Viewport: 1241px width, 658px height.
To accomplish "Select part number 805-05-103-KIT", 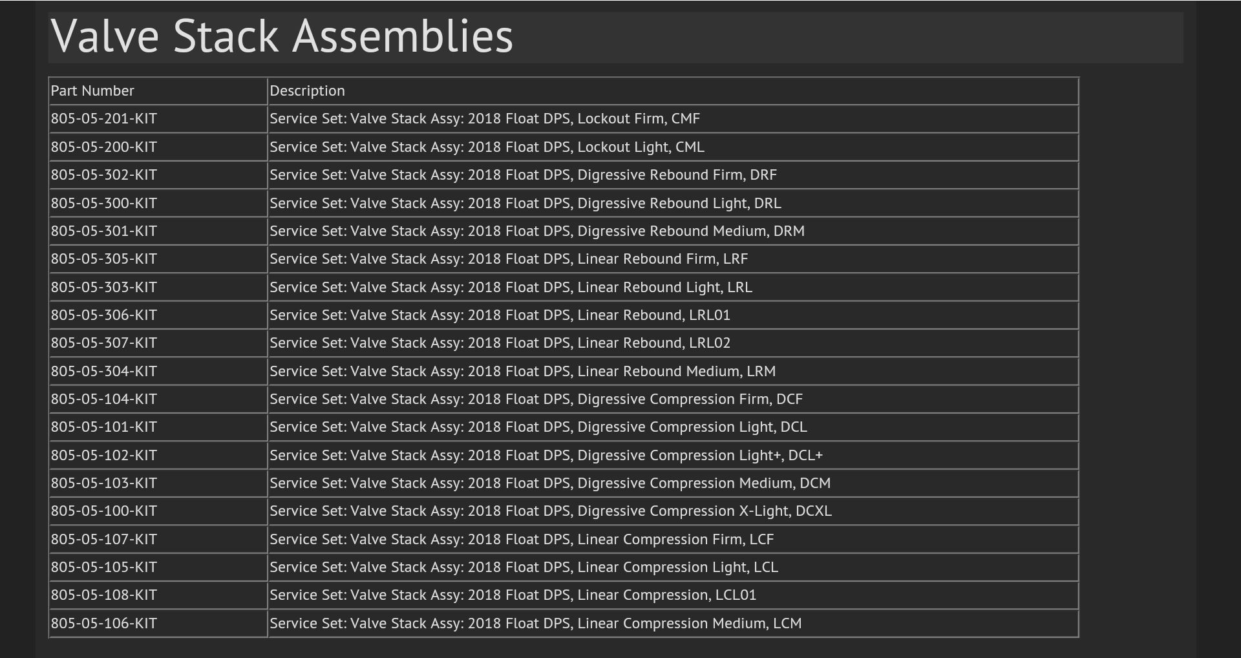I will click(104, 483).
